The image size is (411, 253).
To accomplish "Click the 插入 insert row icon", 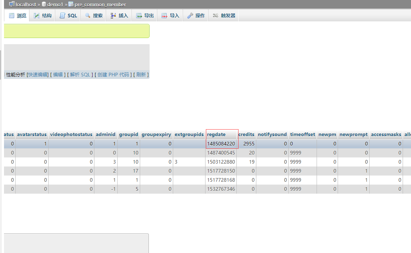I will point(113,16).
